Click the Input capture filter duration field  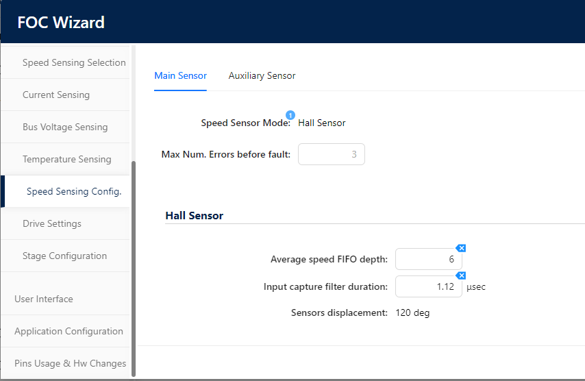coord(428,286)
